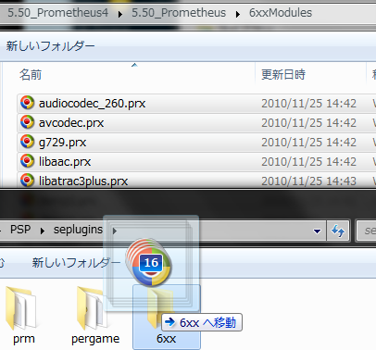Sort by the 名前 column header
This screenshot has height=350, width=376.
31,74
